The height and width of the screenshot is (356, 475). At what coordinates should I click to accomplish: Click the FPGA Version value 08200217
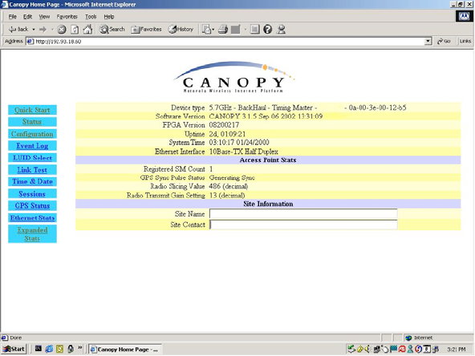click(224, 125)
